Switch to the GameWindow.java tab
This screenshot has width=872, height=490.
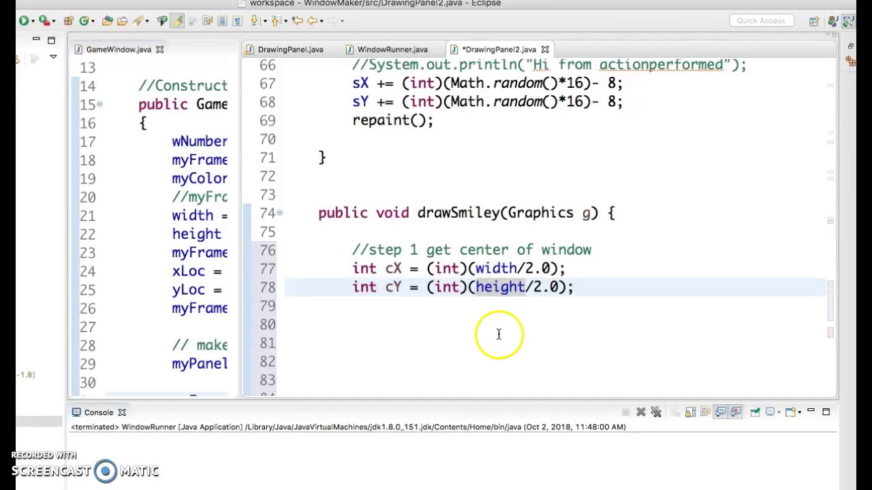119,49
